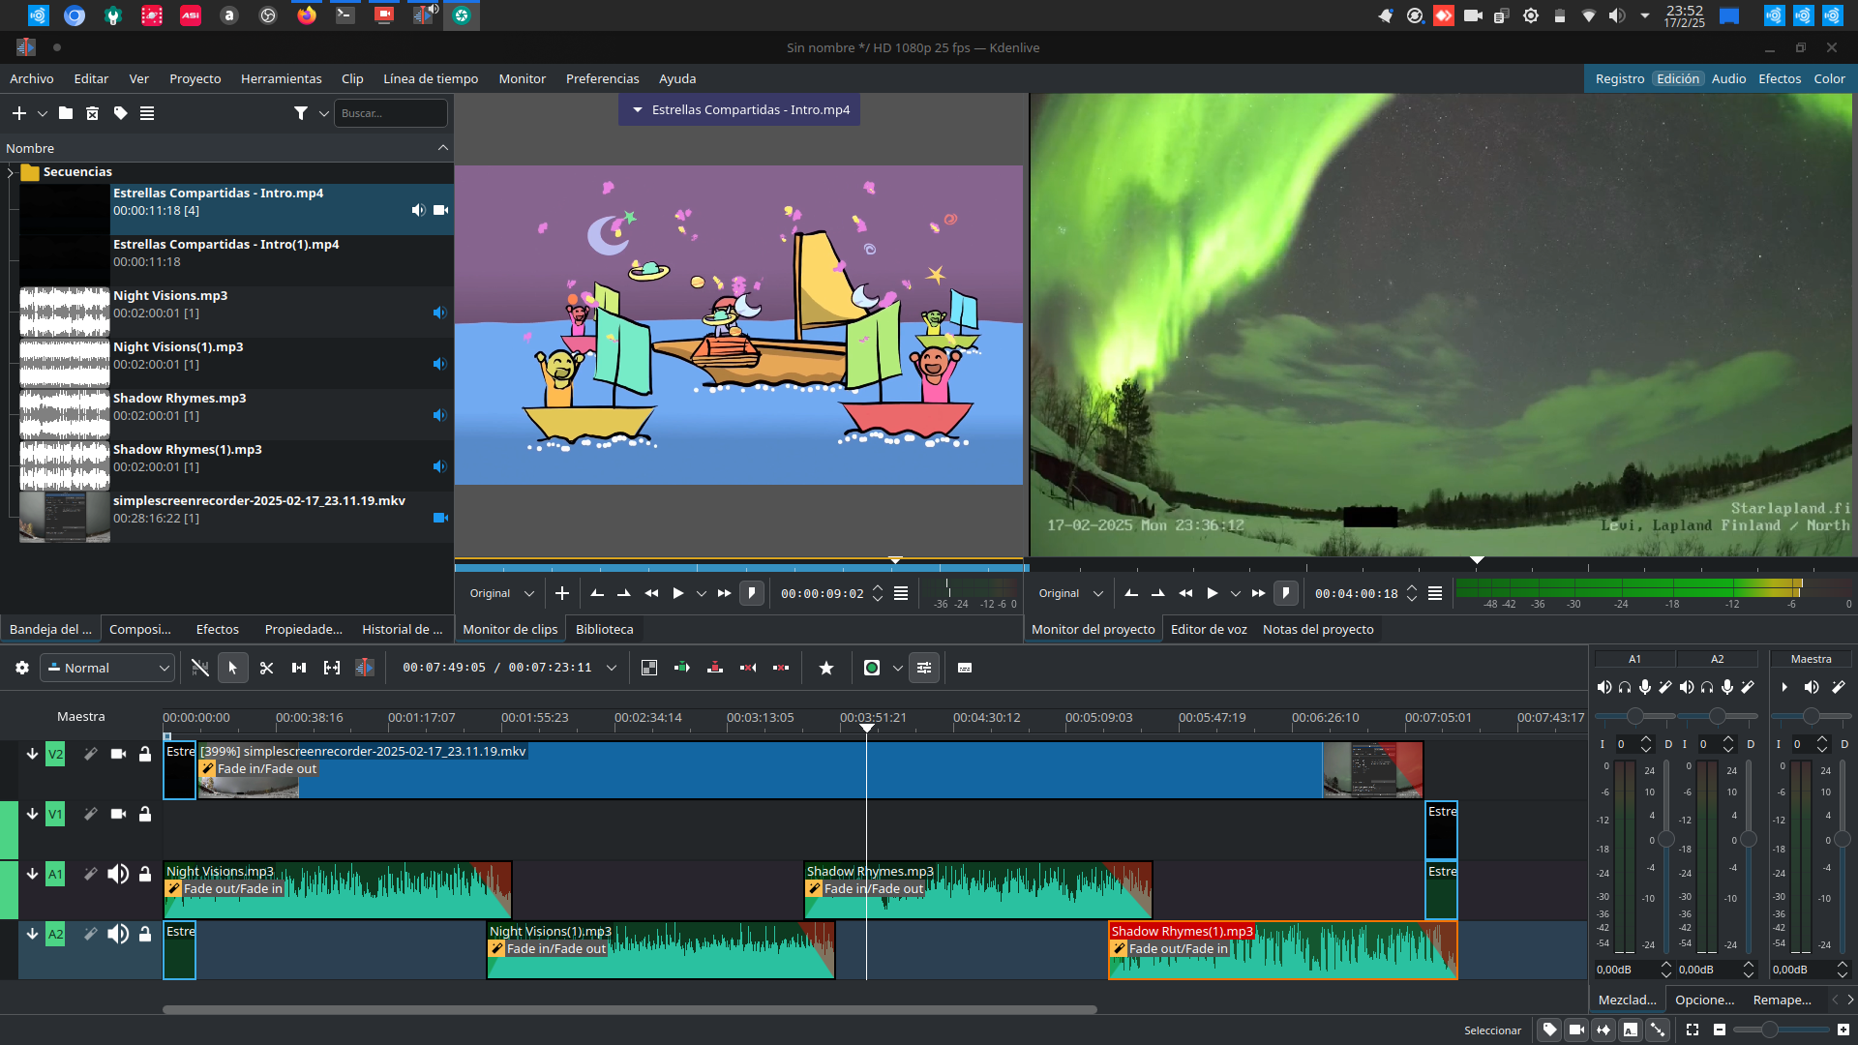Open clip monitor Original zoom dropdown
The height and width of the screenshot is (1045, 1858).
point(501,593)
